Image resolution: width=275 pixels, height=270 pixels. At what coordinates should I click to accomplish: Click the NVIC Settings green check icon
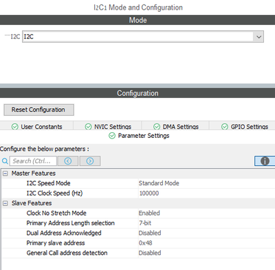point(88,127)
